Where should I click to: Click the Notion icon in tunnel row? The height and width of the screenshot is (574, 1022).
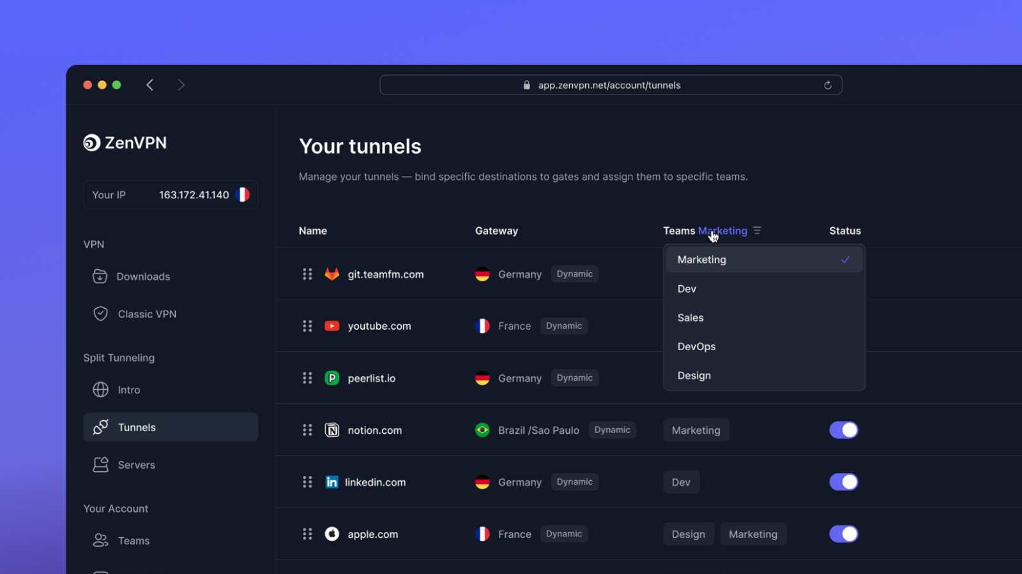tap(332, 430)
